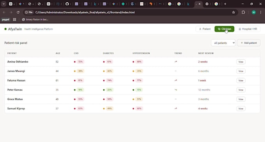265x142 pixels.
Task: Click Fatuma Hassan's rising trend arrow
Action: tap(176, 80)
